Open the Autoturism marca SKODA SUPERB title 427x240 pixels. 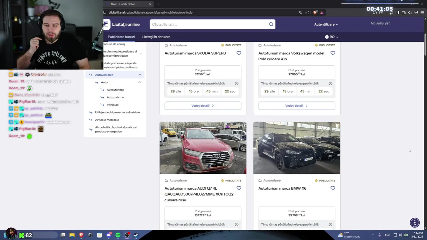pyautogui.click(x=195, y=53)
